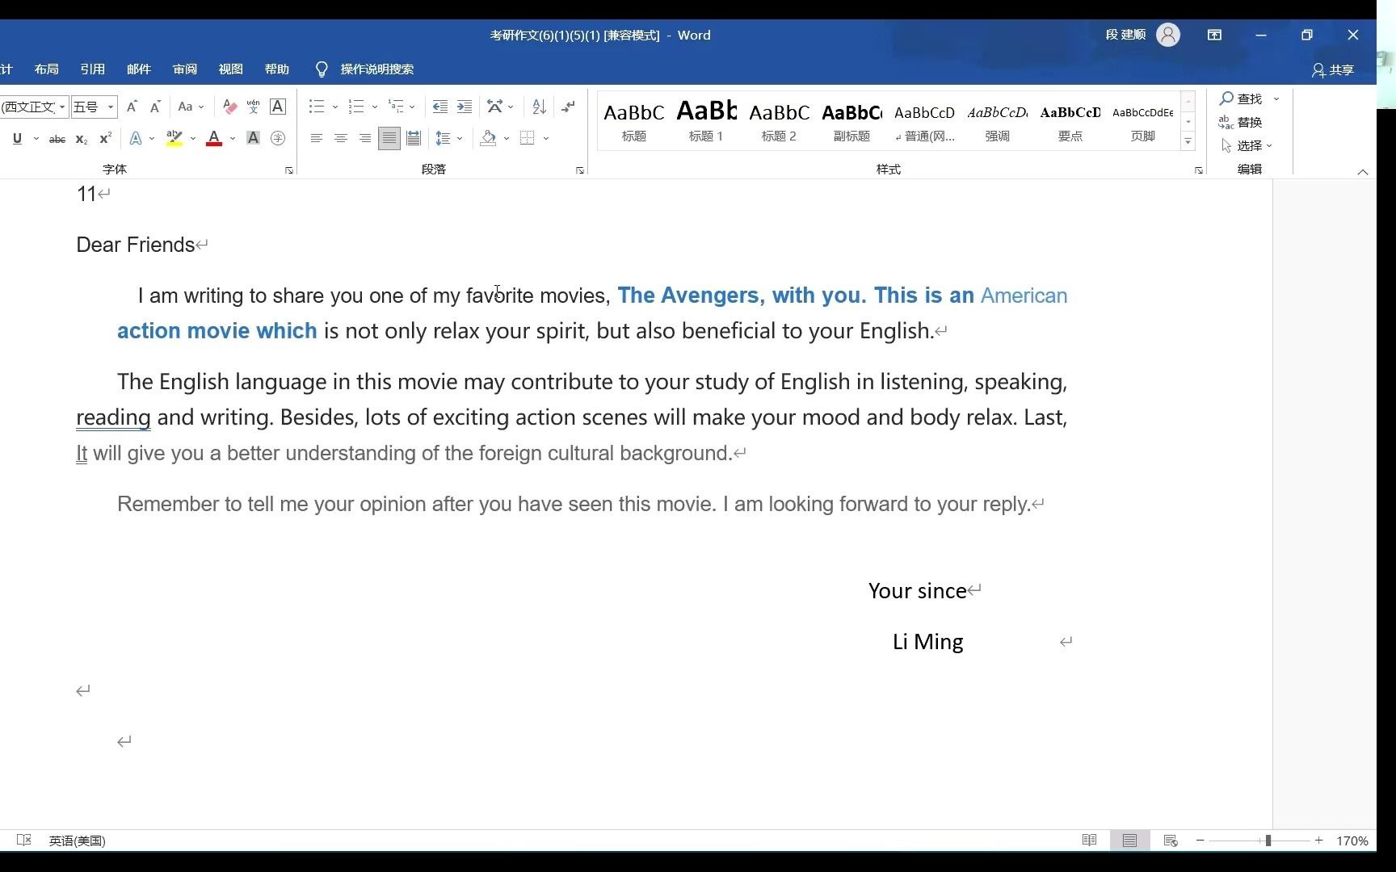
Task: Start a bulleted list
Action: (x=317, y=107)
